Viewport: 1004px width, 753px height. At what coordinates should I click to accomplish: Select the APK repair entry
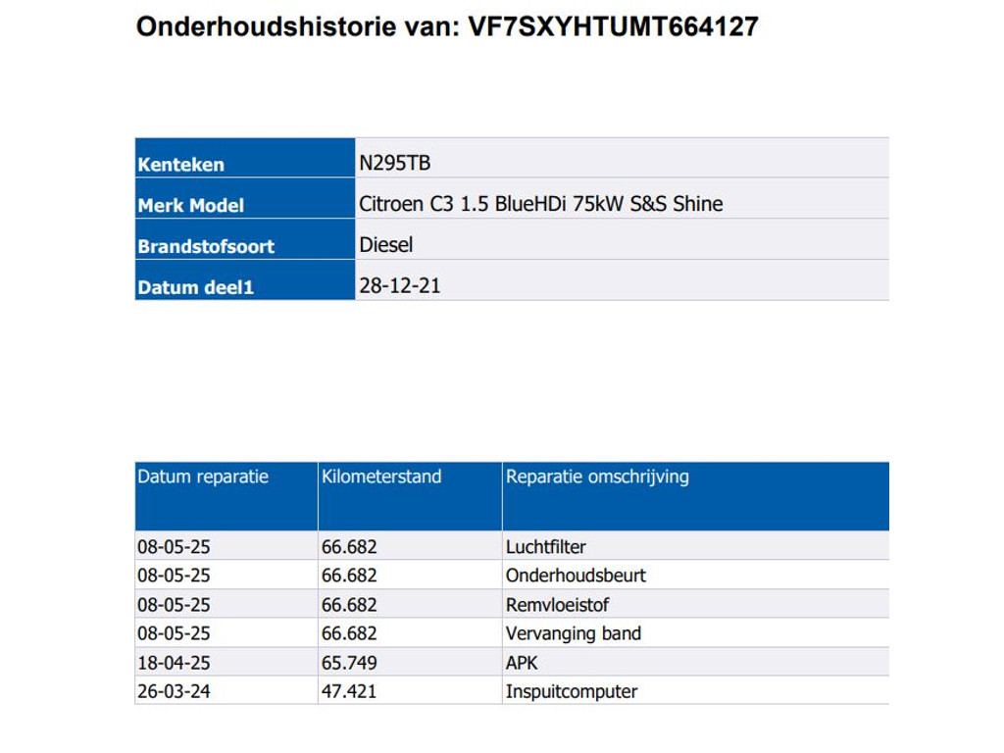(x=522, y=663)
